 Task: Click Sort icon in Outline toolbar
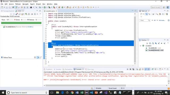(153, 43)
